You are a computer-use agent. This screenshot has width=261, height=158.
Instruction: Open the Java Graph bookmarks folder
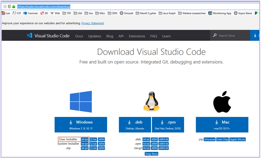tap(167, 13)
